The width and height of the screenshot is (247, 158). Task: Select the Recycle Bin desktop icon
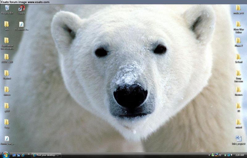7,10
